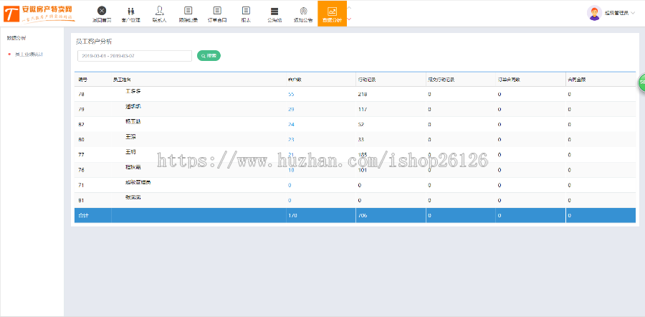Click action record value 52
Screen dimensions: 645x317
[x=361, y=124]
